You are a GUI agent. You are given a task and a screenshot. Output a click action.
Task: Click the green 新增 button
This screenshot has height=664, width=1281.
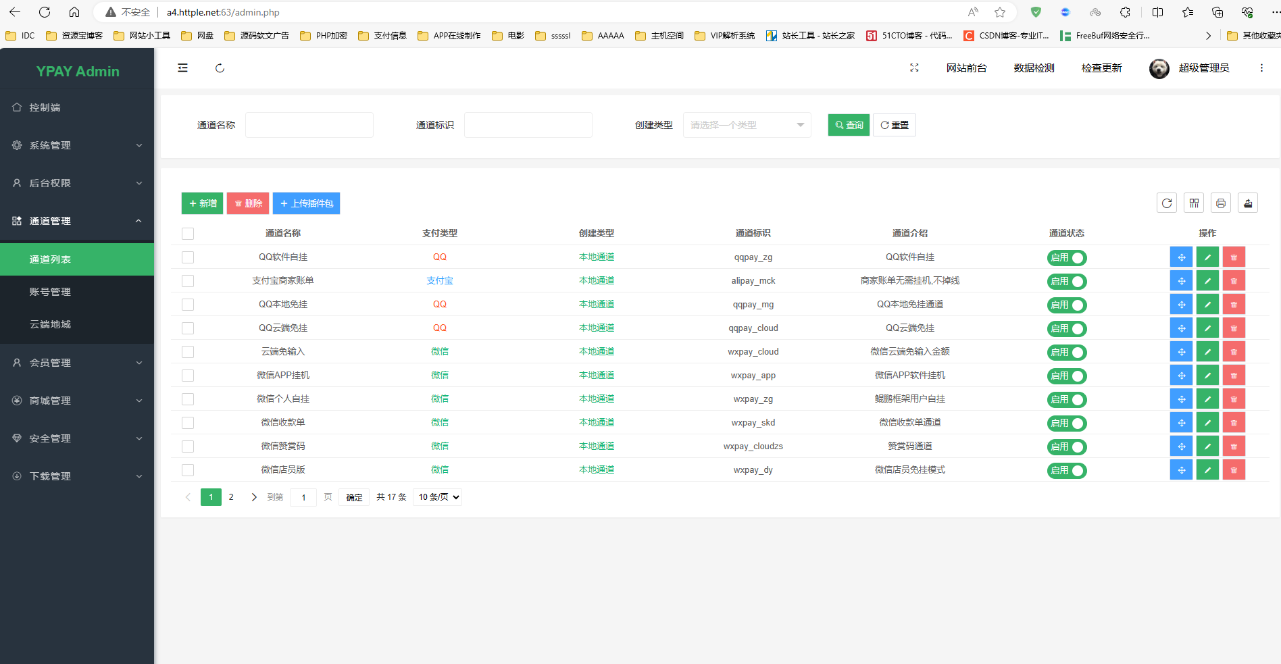pyautogui.click(x=202, y=203)
